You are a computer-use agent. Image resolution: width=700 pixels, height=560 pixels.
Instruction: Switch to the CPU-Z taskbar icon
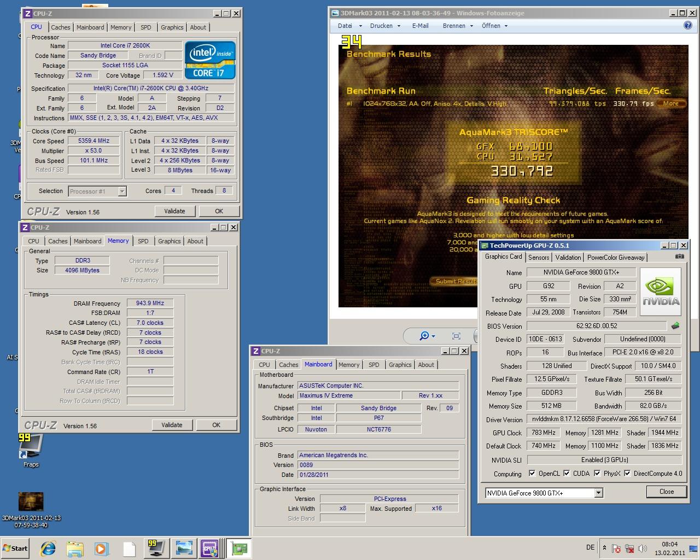point(210,548)
